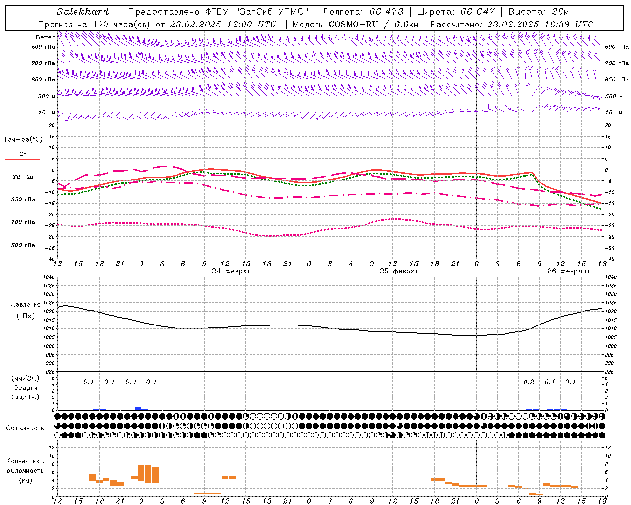The width and height of the screenshot is (631, 505).
Task: Click the "500 гПа" temperature legend entry
Action: (x=23, y=245)
